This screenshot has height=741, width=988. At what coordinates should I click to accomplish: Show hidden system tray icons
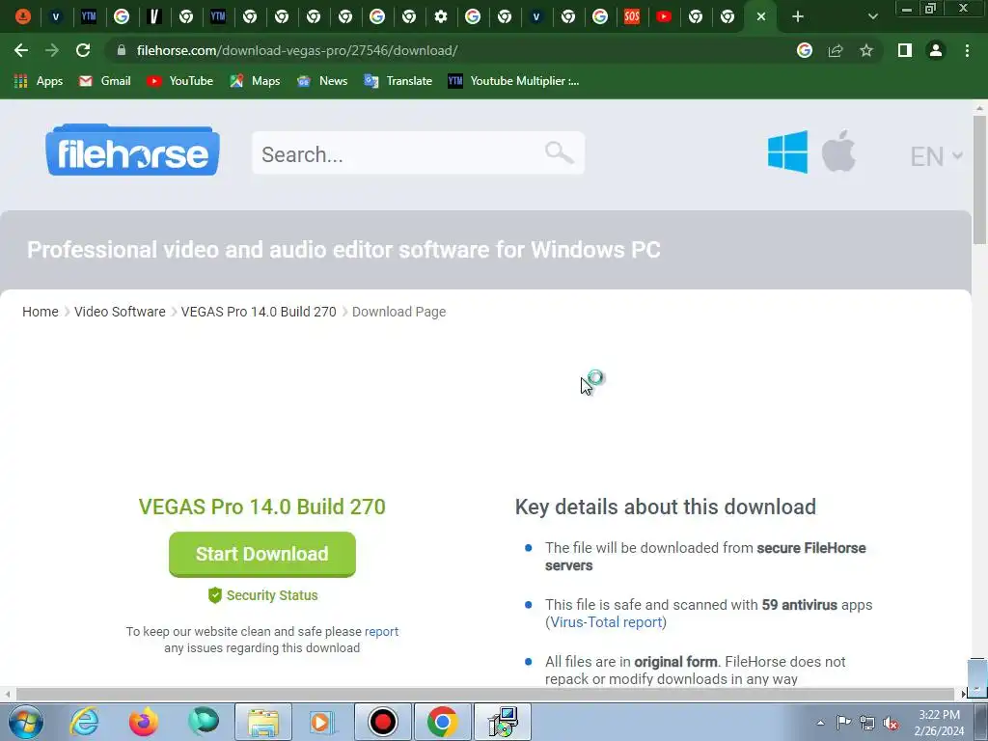820,723
